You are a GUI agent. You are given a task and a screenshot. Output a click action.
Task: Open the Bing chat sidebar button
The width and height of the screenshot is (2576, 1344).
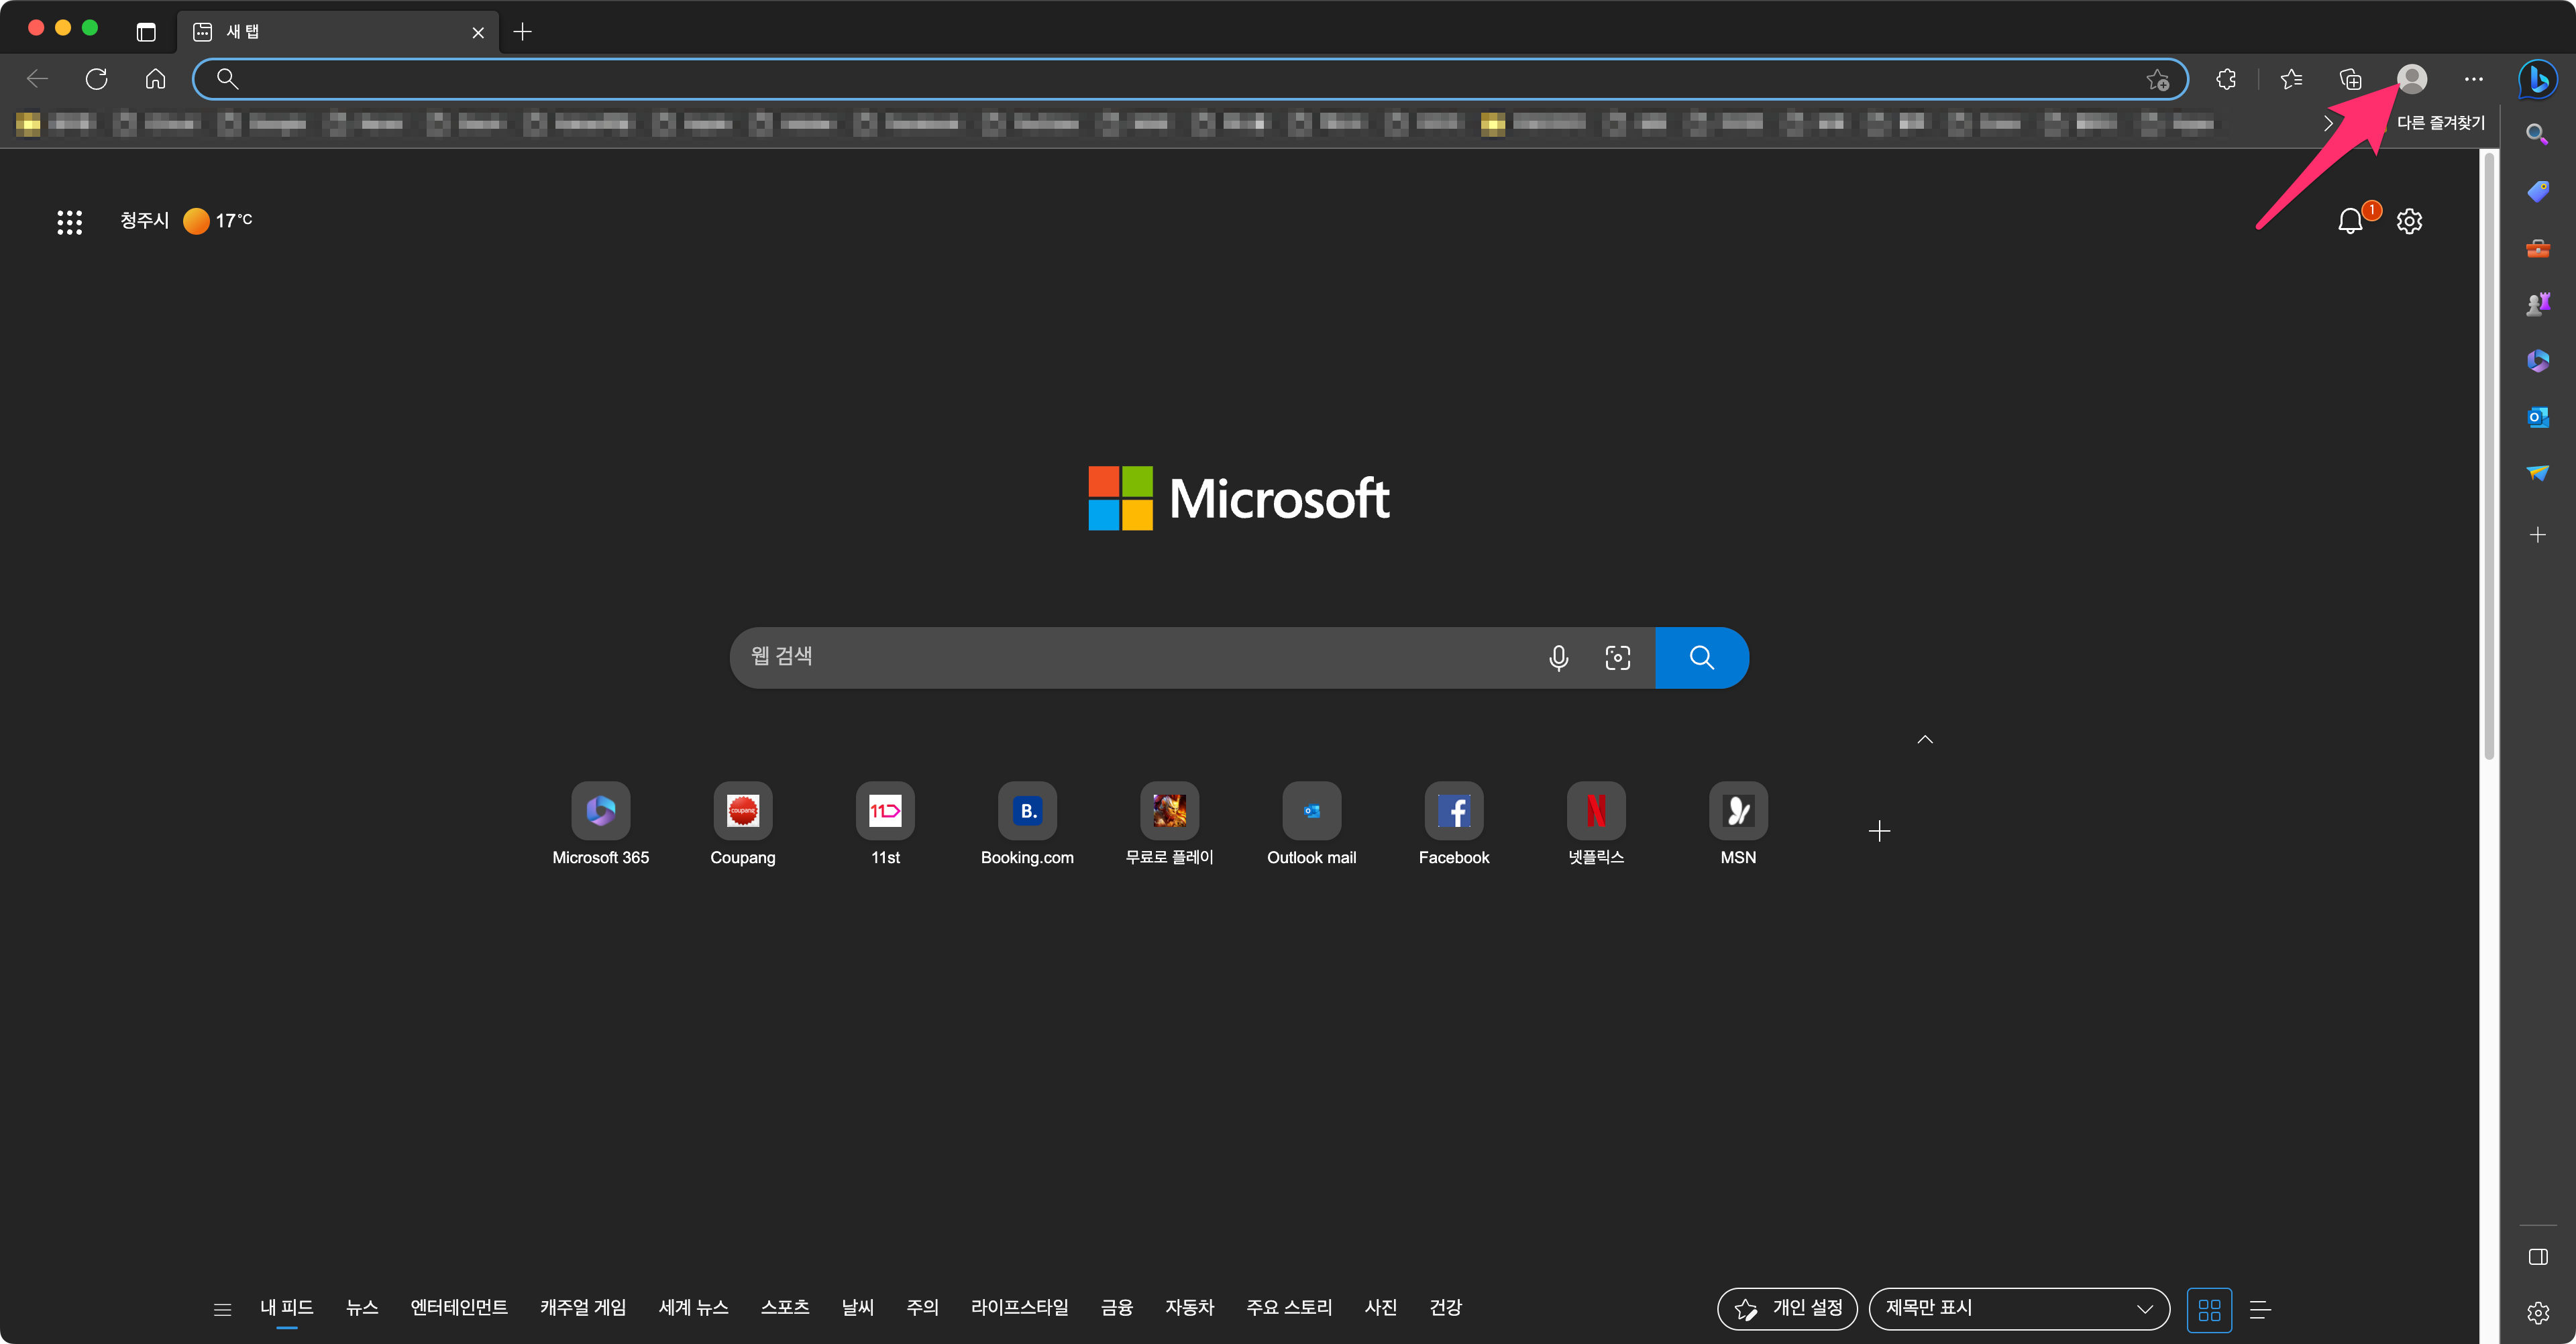click(x=2537, y=79)
